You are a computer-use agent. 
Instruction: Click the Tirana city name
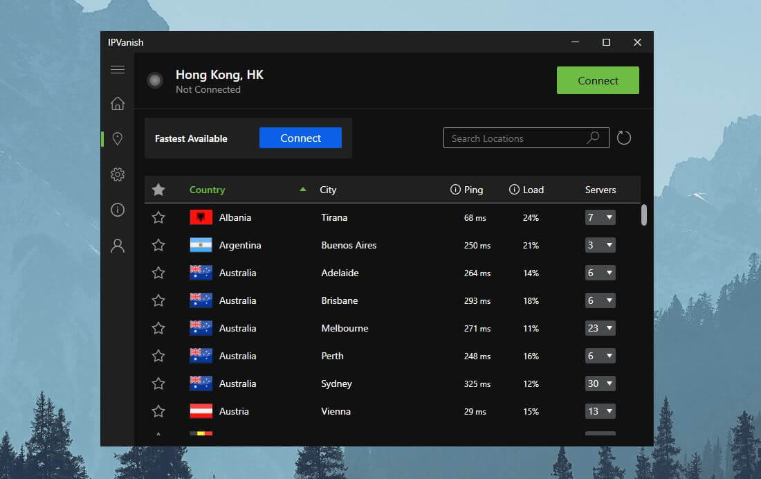pyautogui.click(x=334, y=217)
